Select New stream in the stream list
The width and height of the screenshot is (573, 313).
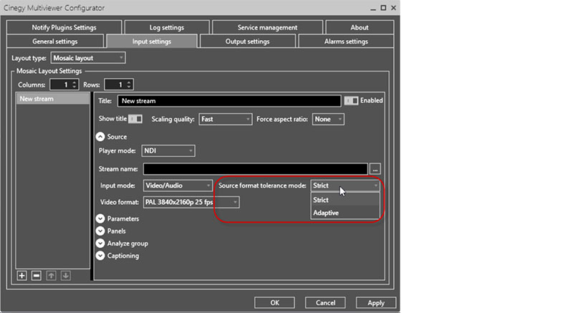(52, 99)
